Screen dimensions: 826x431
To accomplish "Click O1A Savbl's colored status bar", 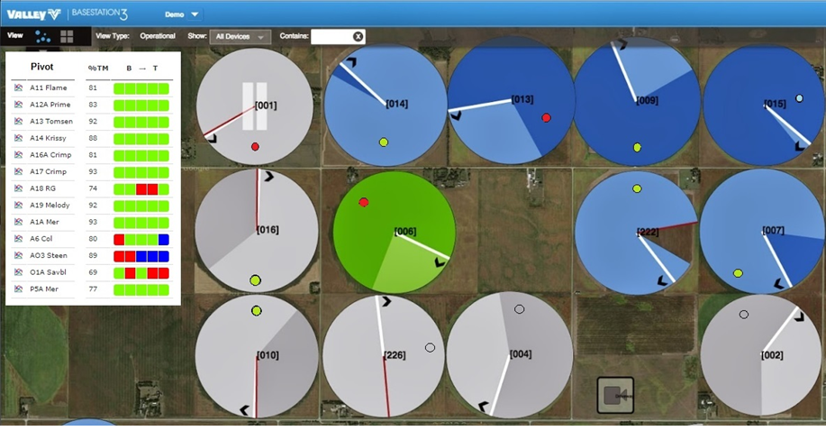I will click(x=141, y=272).
